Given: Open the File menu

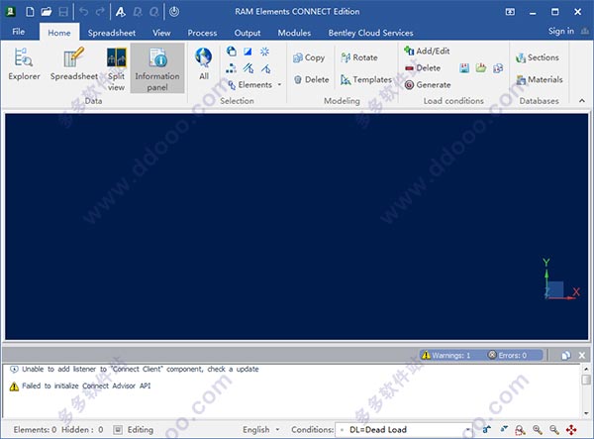Looking at the screenshot, I should [x=19, y=32].
